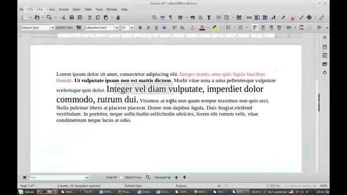
Task: Click the New document icon
Action: 24,17
